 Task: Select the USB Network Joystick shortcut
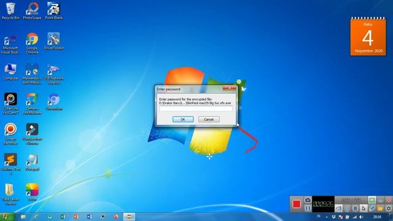[53, 74]
